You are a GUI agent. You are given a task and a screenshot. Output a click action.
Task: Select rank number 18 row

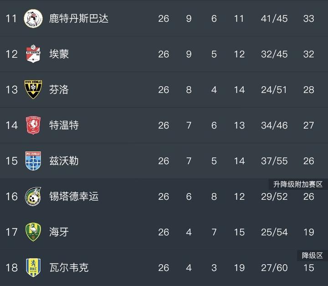(x=164, y=268)
